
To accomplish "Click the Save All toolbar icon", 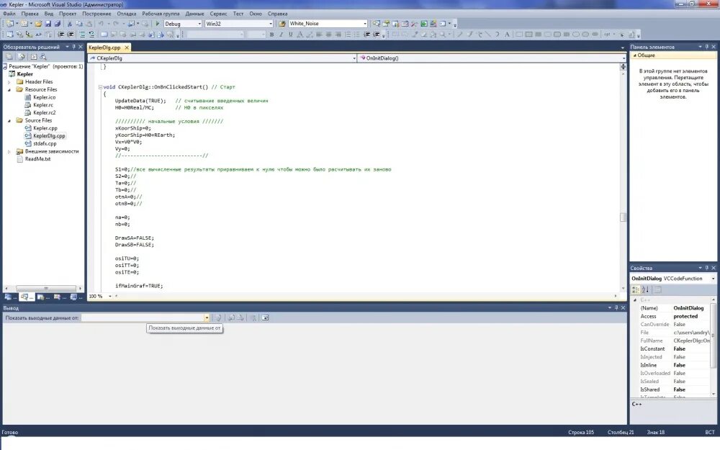I will (58, 24).
